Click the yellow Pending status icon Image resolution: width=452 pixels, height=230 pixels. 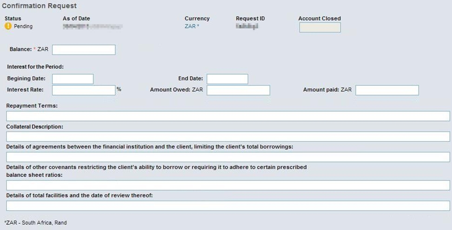8,26
